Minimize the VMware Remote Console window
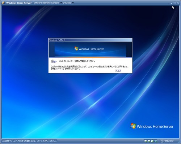Image resolution: width=181 pixels, height=144 pixels. 171,3
